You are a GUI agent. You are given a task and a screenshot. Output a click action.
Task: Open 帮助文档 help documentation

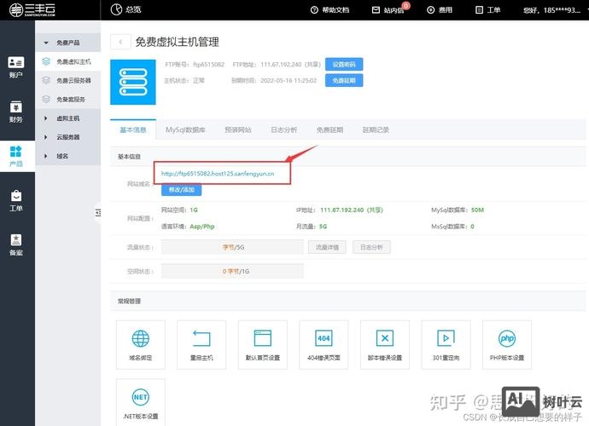click(x=330, y=9)
